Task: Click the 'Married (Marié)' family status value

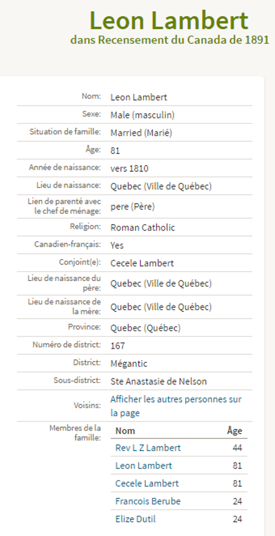Action: pyautogui.click(x=141, y=133)
